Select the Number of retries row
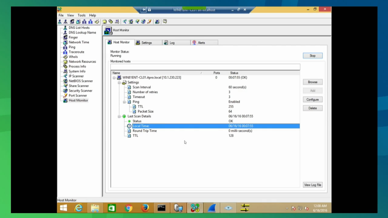Image resolution: width=388 pixels, height=218 pixels. [205, 92]
